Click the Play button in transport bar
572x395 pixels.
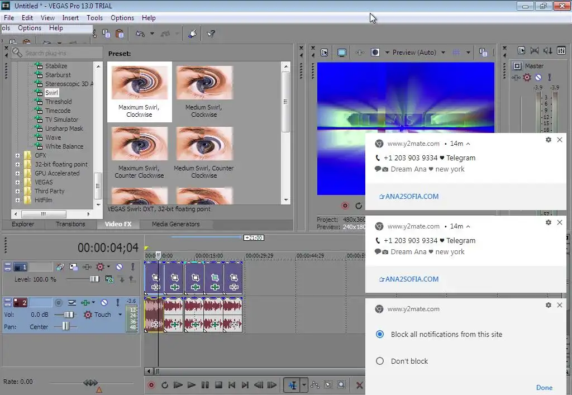tap(191, 385)
